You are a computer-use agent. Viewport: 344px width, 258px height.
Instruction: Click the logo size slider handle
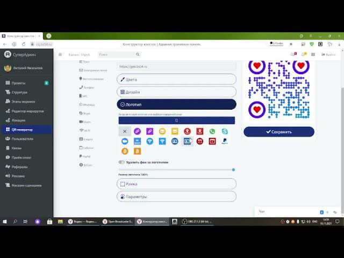click(x=233, y=170)
